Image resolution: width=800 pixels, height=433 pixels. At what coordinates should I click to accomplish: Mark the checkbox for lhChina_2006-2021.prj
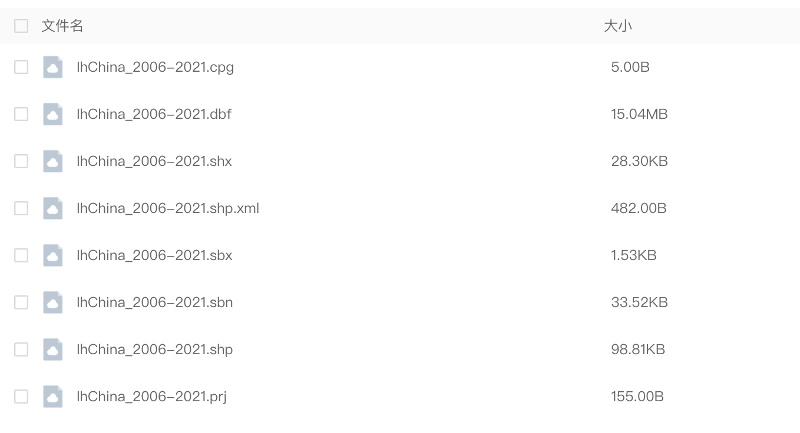click(x=21, y=397)
